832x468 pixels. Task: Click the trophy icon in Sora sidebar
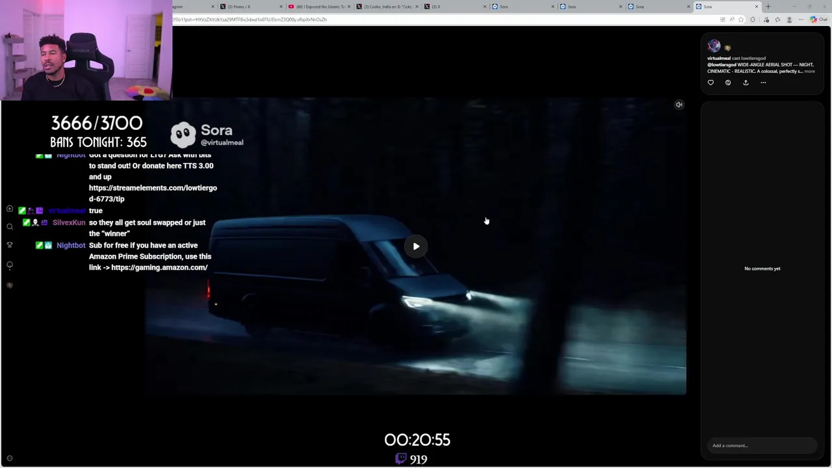point(10,245)
